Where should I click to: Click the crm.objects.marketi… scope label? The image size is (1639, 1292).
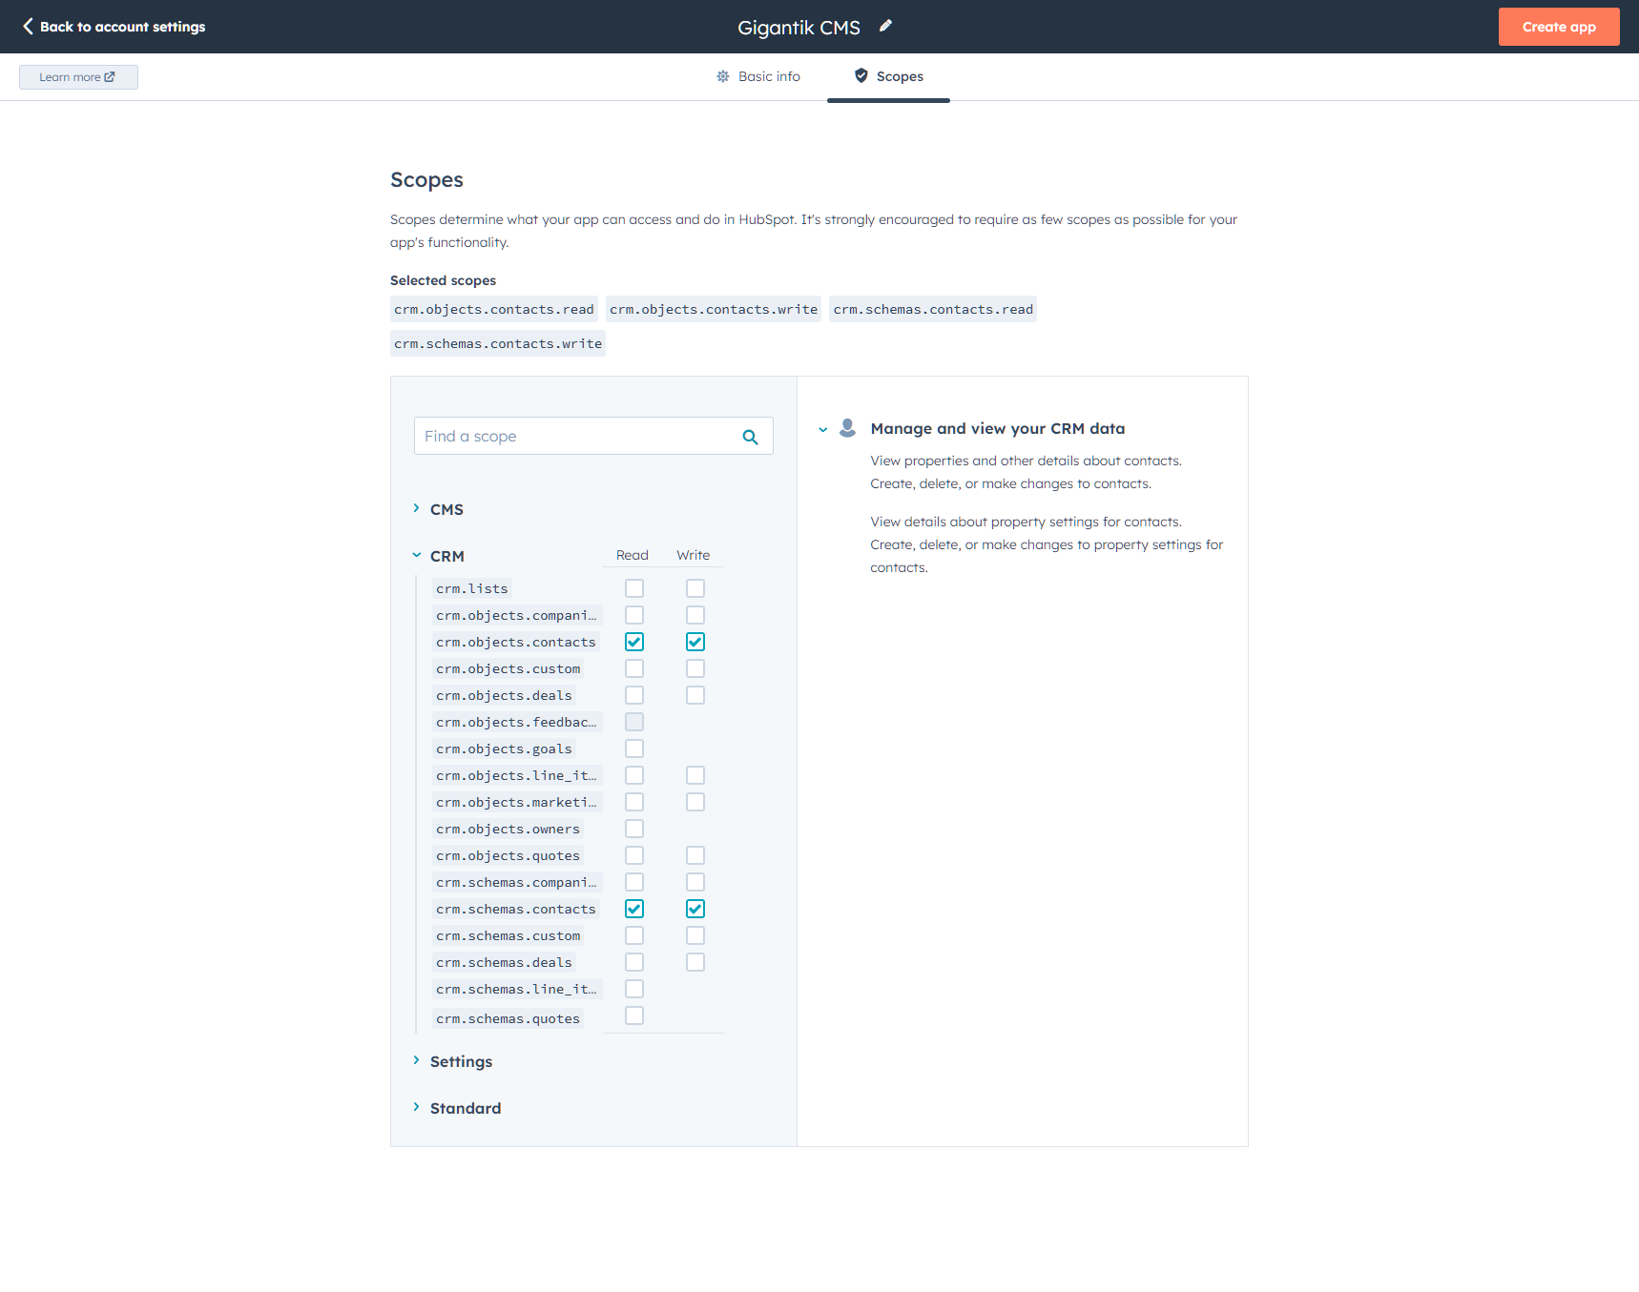pos(517,802)
